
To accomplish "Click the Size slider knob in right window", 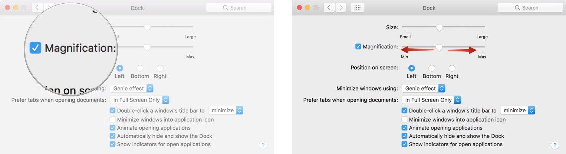I will point(440,28).
